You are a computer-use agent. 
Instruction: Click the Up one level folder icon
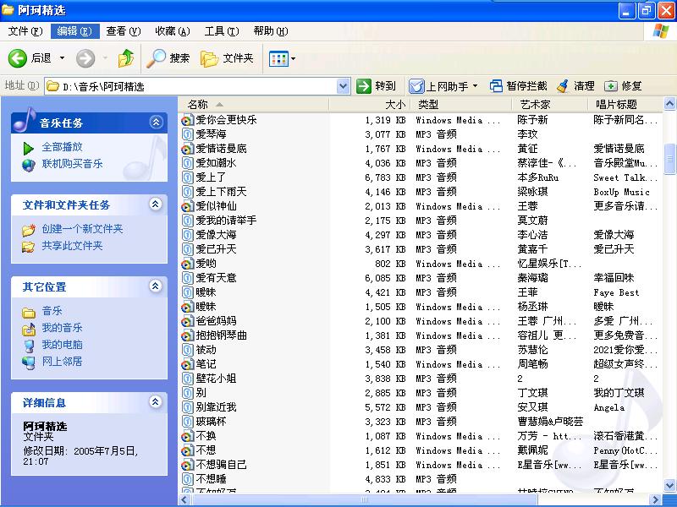(126, 58)
